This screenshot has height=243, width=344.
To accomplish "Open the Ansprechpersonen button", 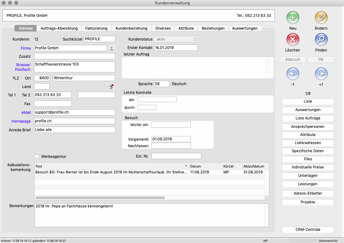I will coord(308,127).
